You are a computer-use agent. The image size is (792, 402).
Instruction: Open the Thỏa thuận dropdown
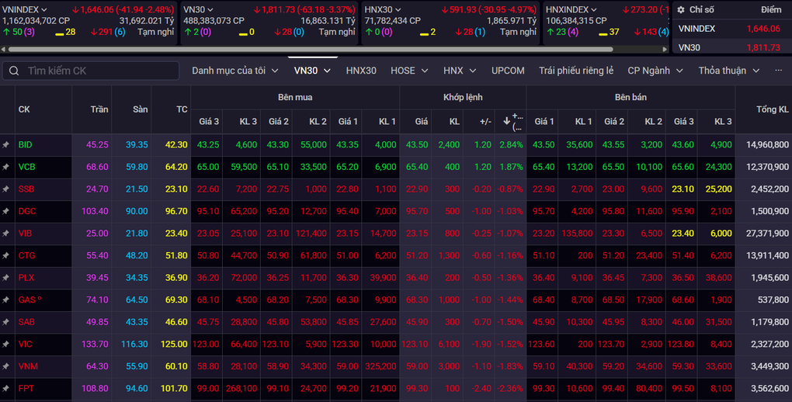(729, 71)
